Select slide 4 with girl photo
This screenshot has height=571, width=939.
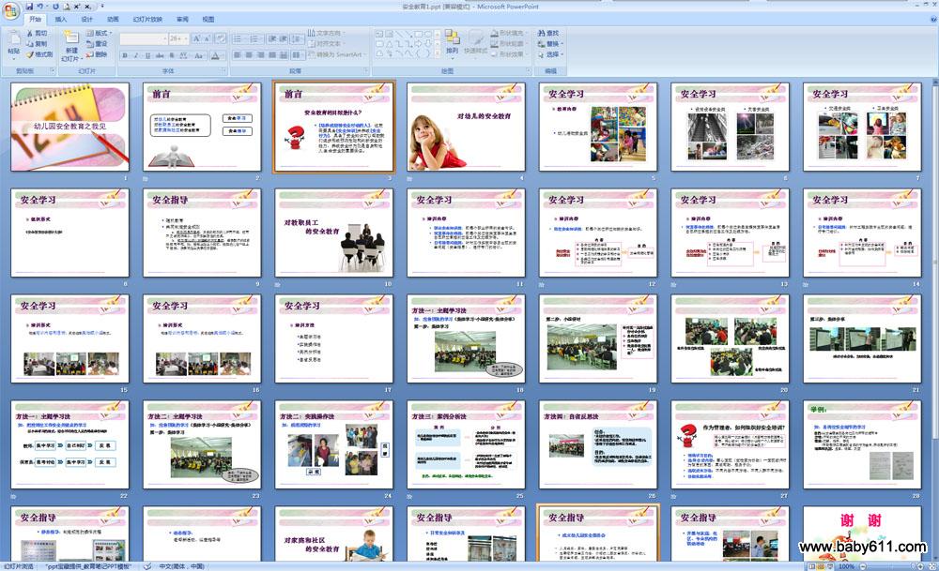466,127
